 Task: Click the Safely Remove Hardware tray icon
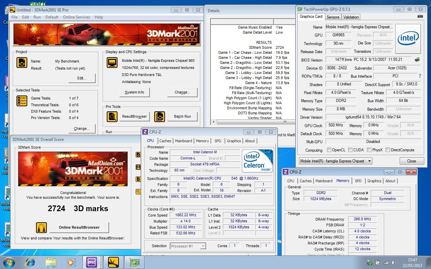tap(370, 263)
